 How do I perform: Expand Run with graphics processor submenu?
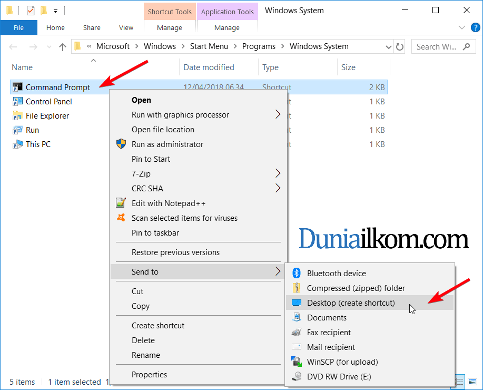pos(278,114)
